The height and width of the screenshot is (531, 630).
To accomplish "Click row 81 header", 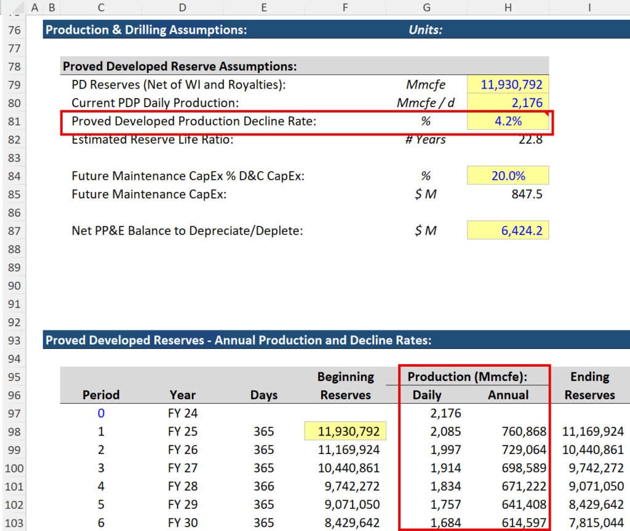I will point(14,121).
